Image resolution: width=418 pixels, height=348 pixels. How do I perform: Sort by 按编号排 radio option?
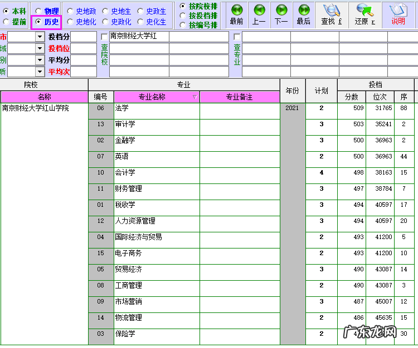point(183,25)
